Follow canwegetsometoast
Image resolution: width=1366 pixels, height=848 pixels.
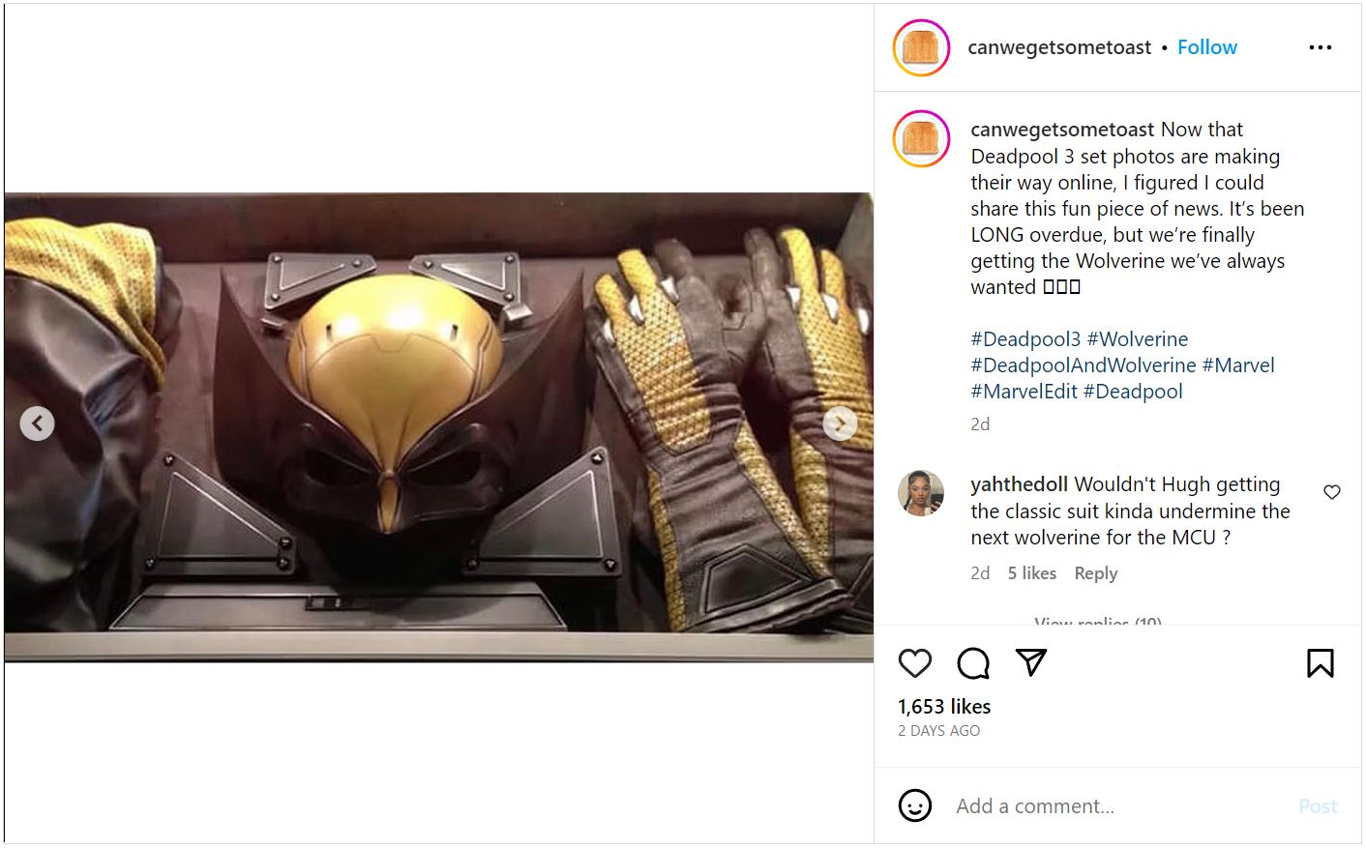point(1206,47)
